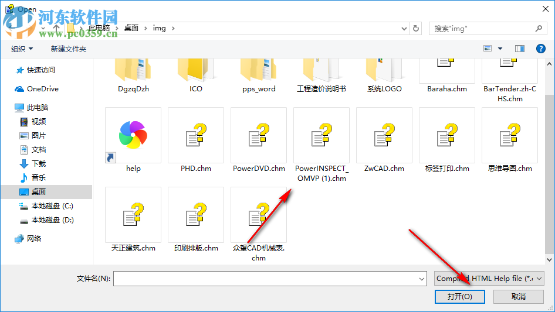The image size is (555, 312).
Task: Expand chevron after img in path
Action: (173, 28)
